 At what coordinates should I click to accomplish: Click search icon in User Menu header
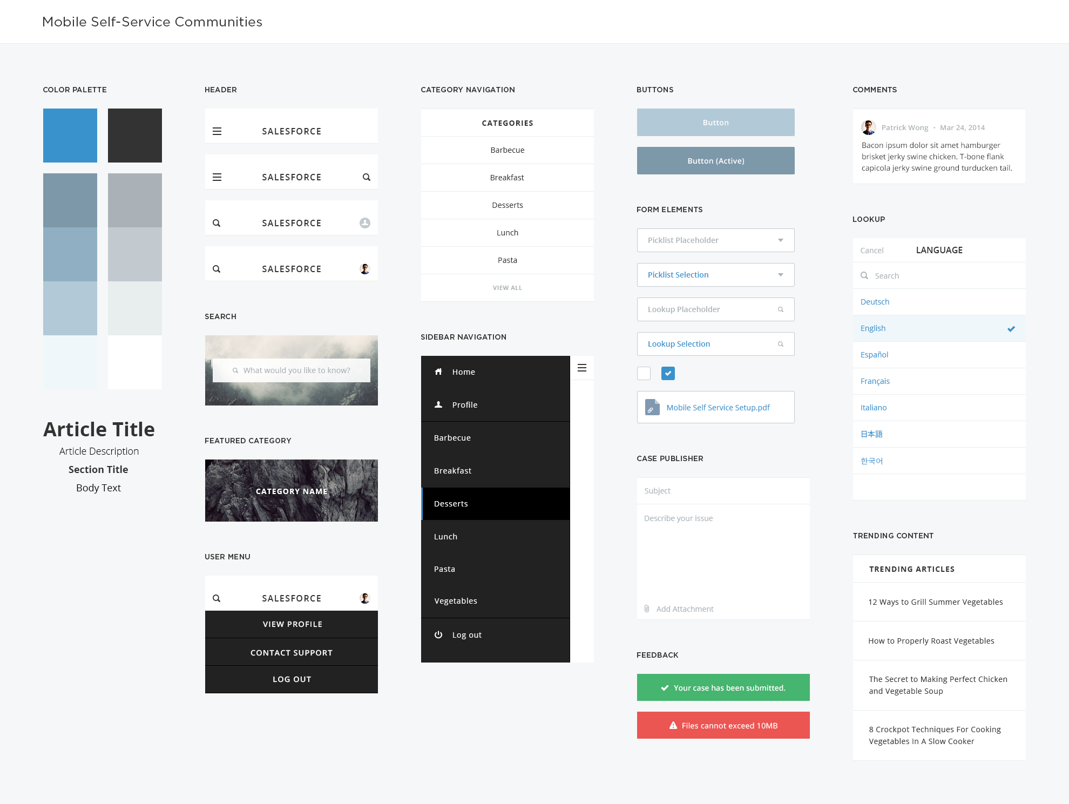click(216, 598)
